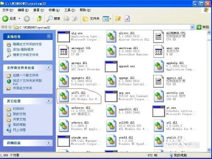Image resolution: width=212 pixels, height=159 pixels.
Task: Open the Search (搜索) tool
Action: 53,19
